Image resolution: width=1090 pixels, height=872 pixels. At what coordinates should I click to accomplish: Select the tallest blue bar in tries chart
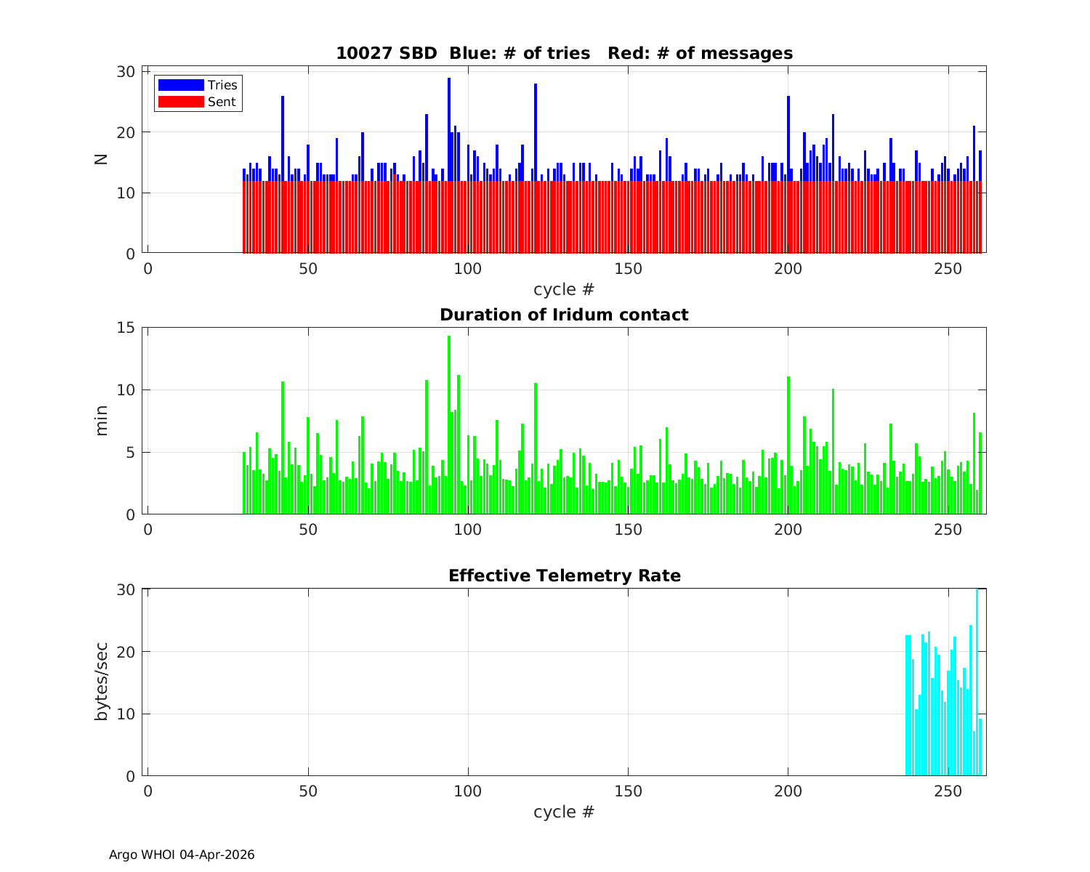tap(449, 131)
